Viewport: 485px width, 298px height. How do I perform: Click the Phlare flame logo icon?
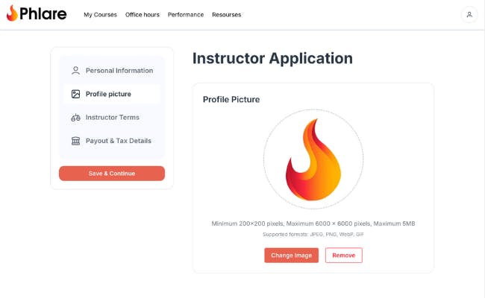click(12, 13)
